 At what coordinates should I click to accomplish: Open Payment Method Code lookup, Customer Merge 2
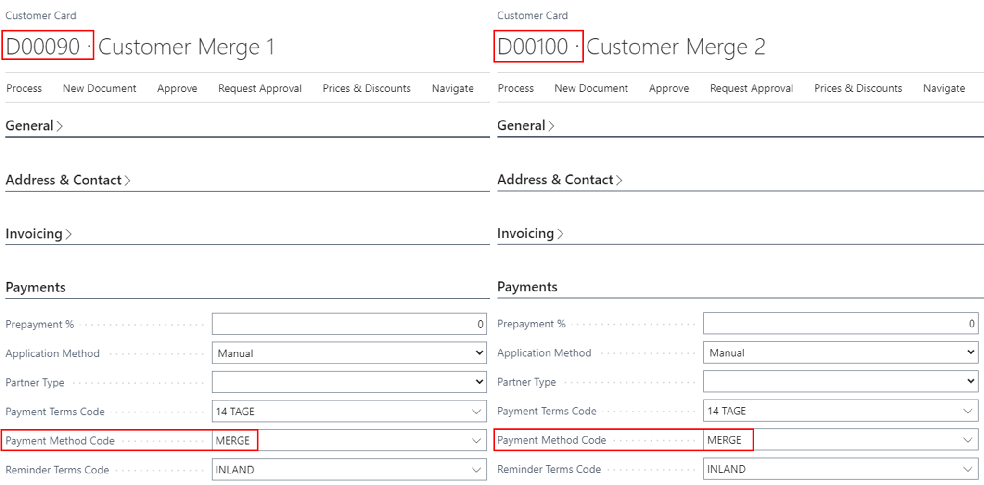coord(968,440)
